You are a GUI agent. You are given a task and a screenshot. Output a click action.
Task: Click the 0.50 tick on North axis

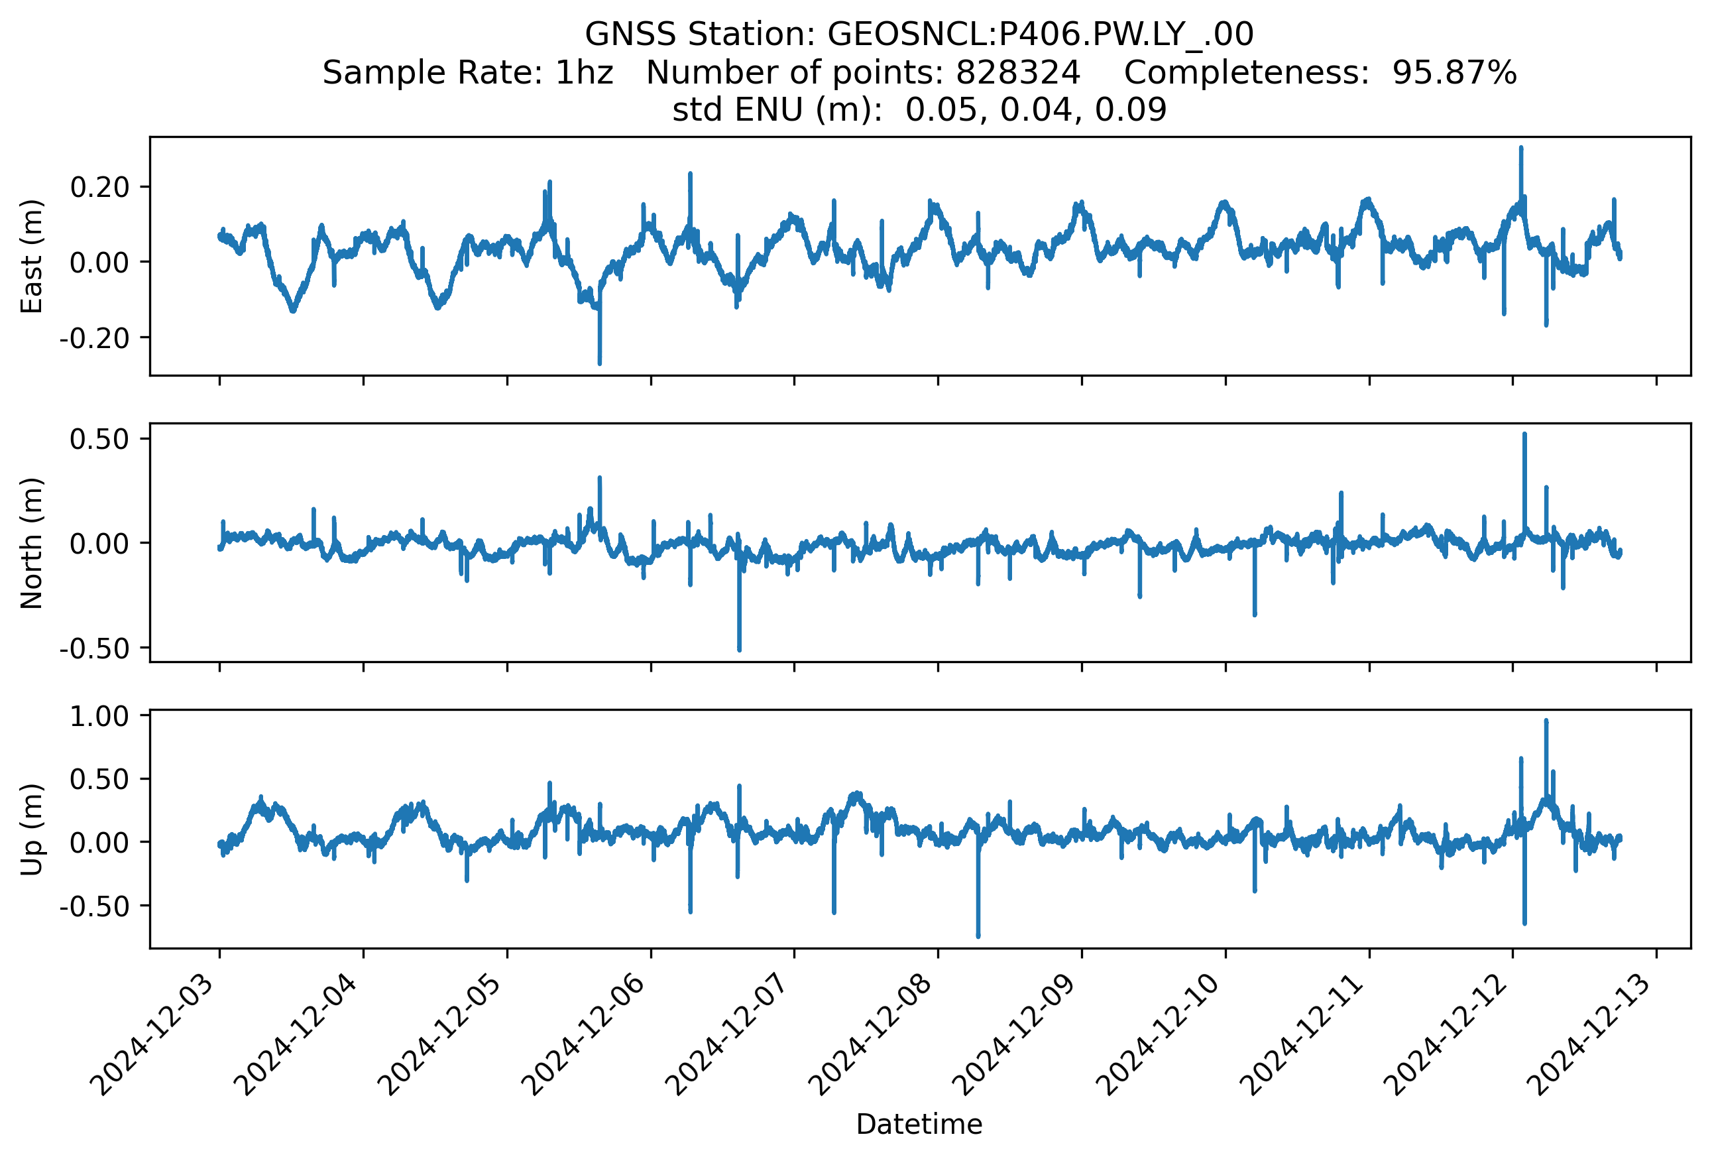coord(99,440)
